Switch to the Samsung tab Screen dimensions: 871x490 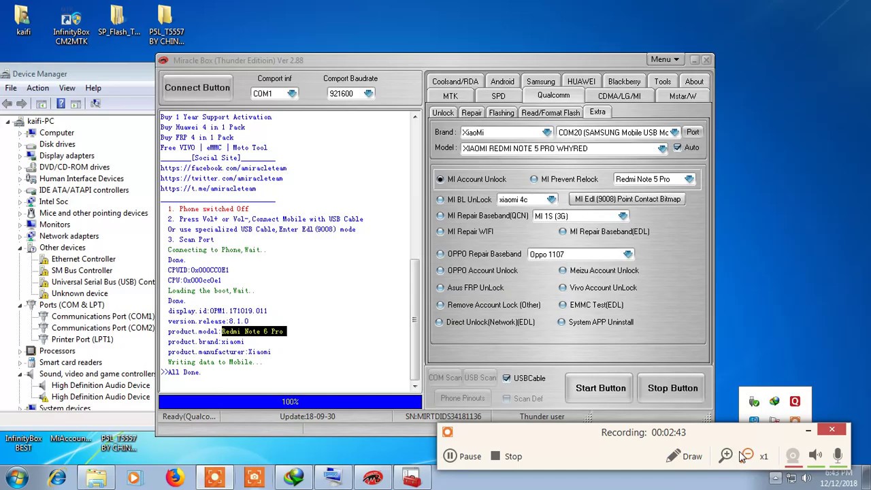pos(540,82)
